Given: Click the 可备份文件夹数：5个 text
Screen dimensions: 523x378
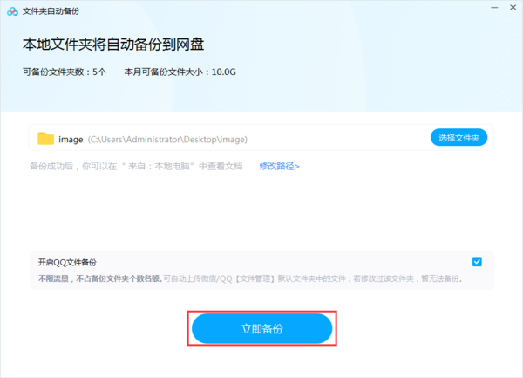Looking at the screenshot, I should point(65,72).
